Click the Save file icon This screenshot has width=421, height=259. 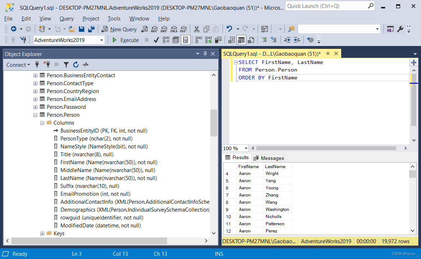coord(82,29)
